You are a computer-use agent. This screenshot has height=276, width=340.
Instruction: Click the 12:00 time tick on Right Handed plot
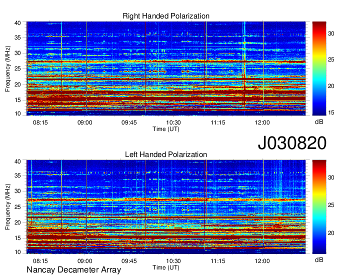click(x=262, y=122)
